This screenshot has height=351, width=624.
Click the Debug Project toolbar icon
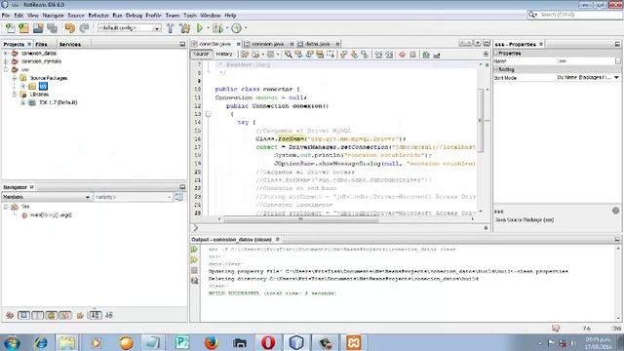217,28
